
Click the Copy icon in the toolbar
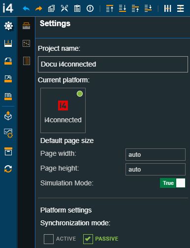[51, 8]
